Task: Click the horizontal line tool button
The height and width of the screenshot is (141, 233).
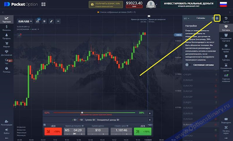Action: point(58,21)
